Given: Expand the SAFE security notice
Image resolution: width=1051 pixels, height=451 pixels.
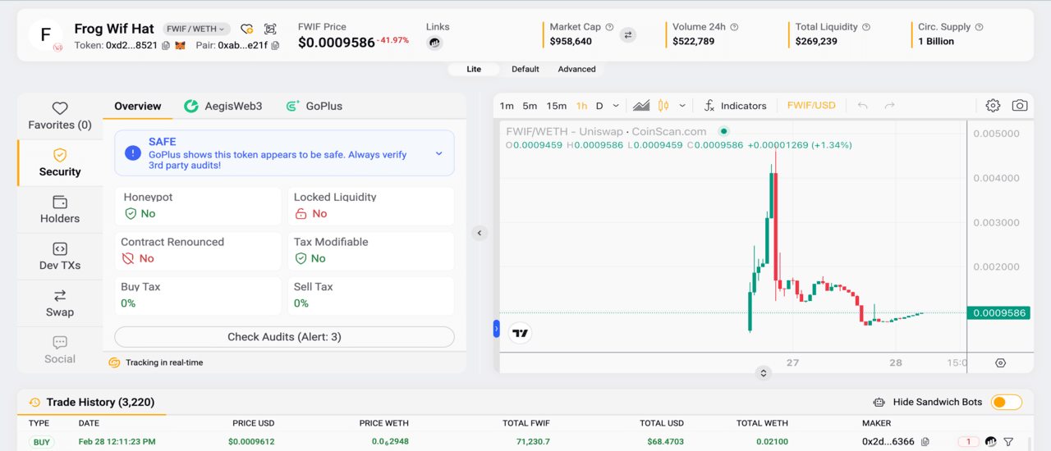Looking at the screenshot, I should coord(438,153).
